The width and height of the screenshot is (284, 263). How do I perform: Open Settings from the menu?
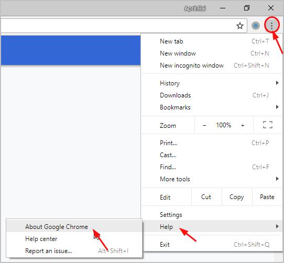[x=212, y=215]
